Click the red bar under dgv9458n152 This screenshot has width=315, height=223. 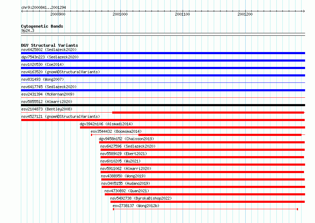click(202, 142)
